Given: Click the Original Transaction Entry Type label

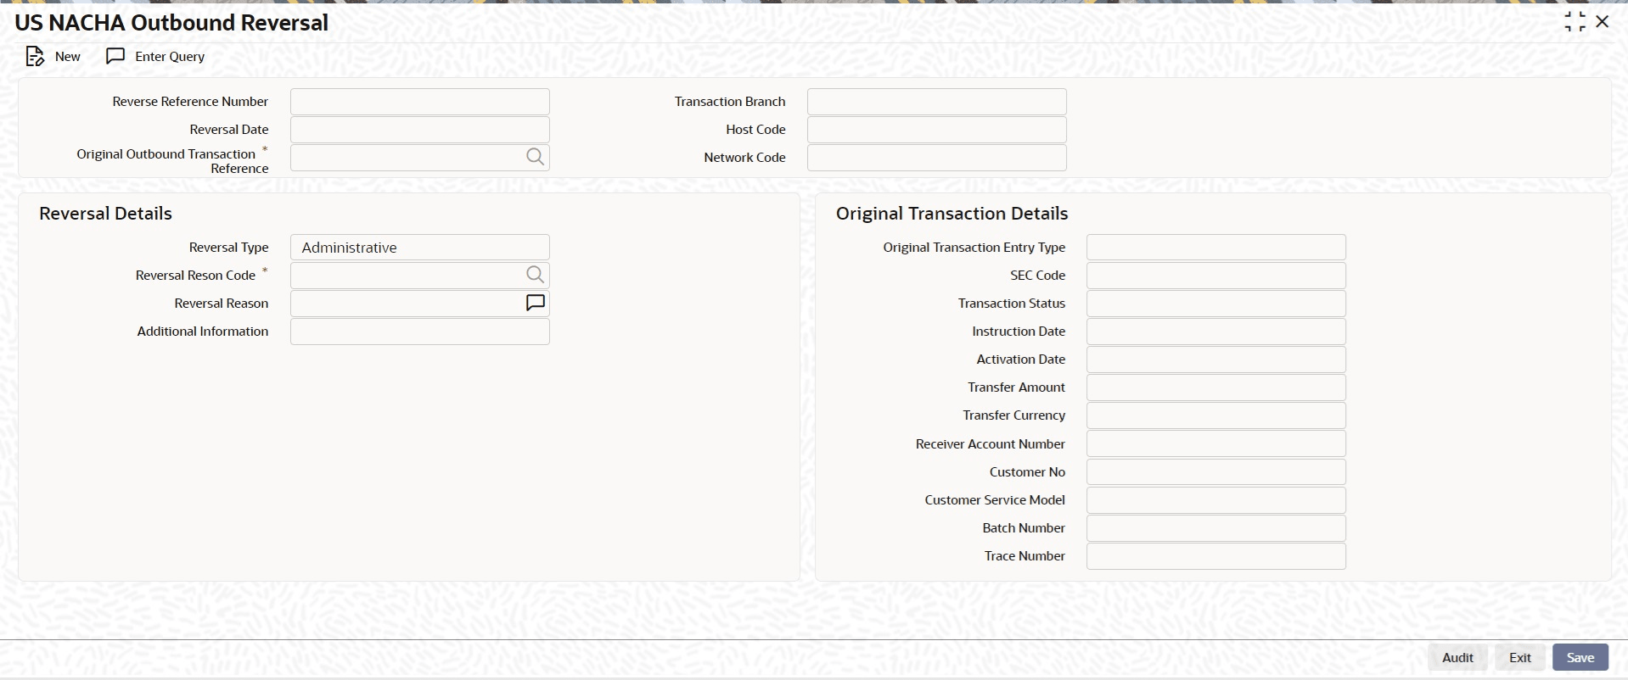Looking at the screenshot, I should click(974, 248).
